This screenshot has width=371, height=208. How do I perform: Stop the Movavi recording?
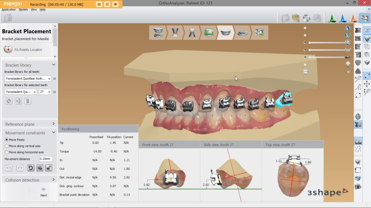[x=115, y=4]
